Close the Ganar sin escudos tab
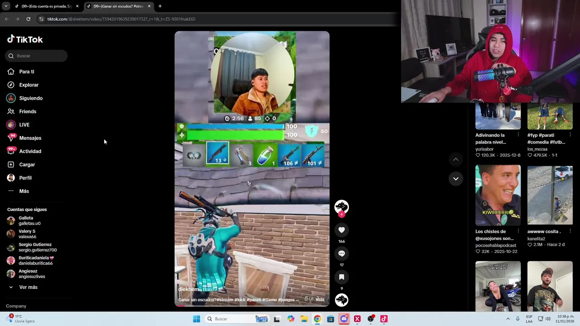This screenshot has height=326, width=580. [x=149, y=6]
